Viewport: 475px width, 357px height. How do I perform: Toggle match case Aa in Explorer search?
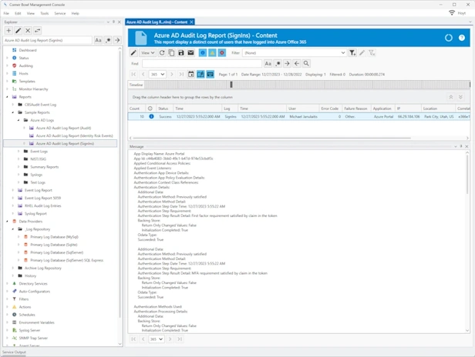(x=98, y=40)
